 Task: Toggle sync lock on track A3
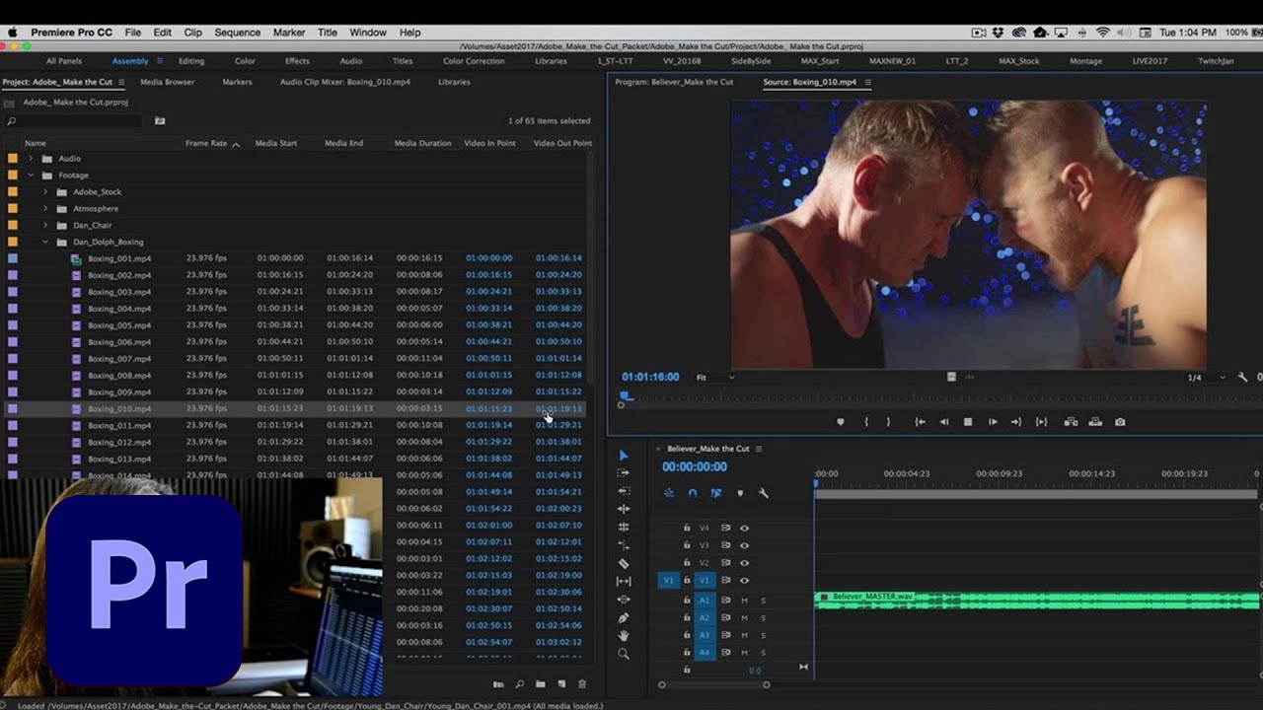point(725,636)
